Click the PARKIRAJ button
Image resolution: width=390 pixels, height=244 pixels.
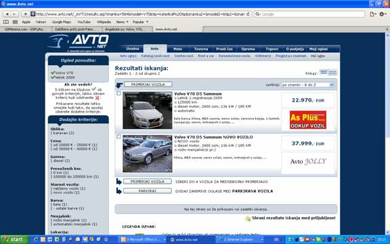click(147, 191)
